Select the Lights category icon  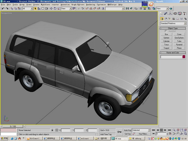click(x=170, y=19)
